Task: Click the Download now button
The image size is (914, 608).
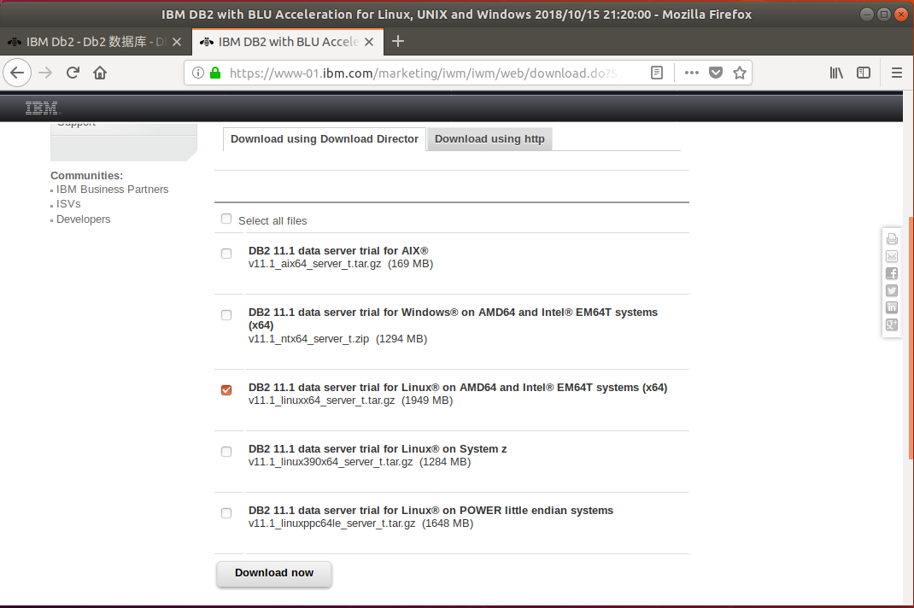Action: point(274,574)
